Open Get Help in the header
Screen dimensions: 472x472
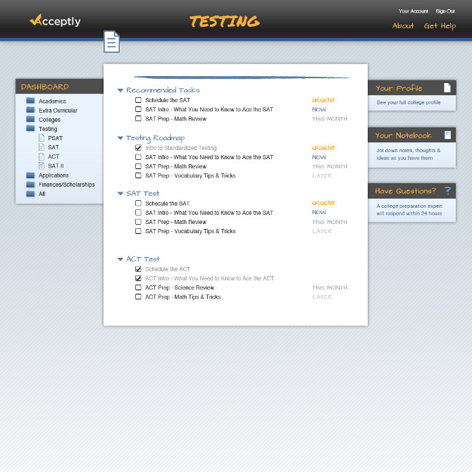tap(440, 26)
